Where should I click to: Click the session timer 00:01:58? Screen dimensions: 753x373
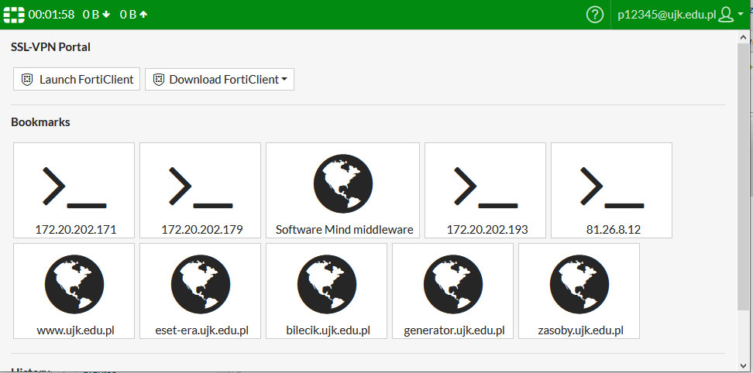pos(51,15)
